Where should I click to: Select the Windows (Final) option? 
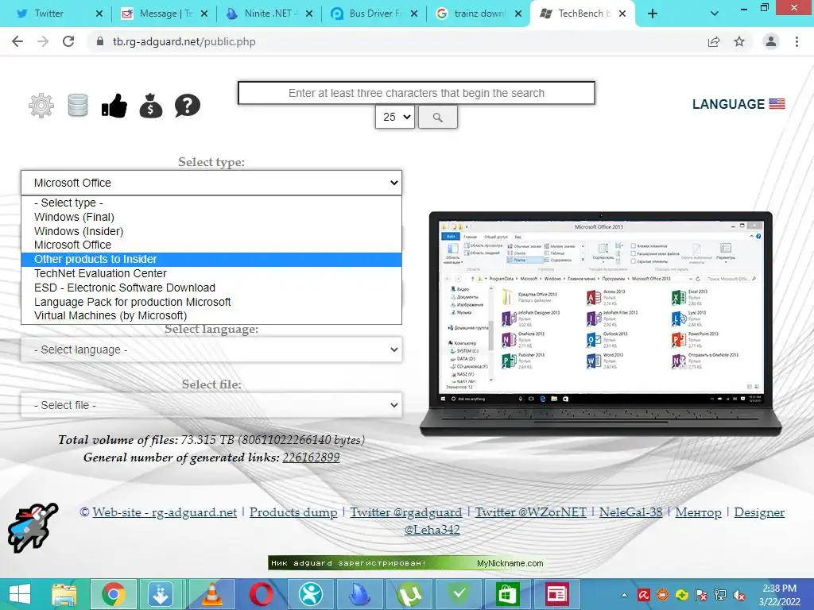[211, 217]
